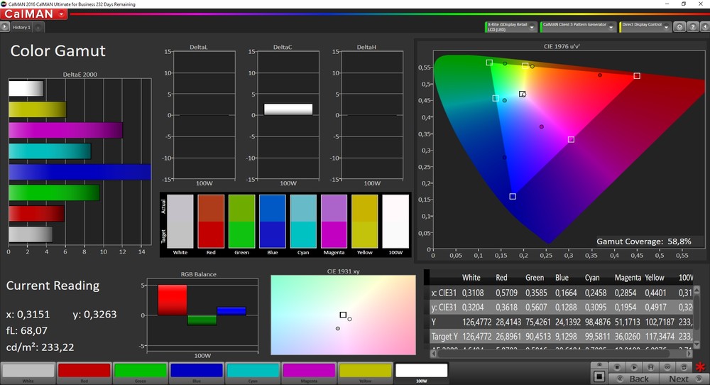Select the Blue pattern swatch at bottom
The image size is (710, 385).
(x=197, y=372)
